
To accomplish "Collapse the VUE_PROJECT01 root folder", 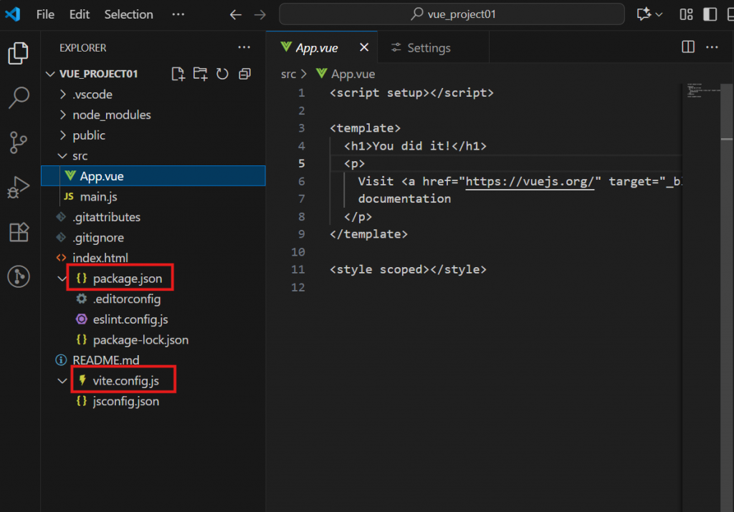I will 50,74.
